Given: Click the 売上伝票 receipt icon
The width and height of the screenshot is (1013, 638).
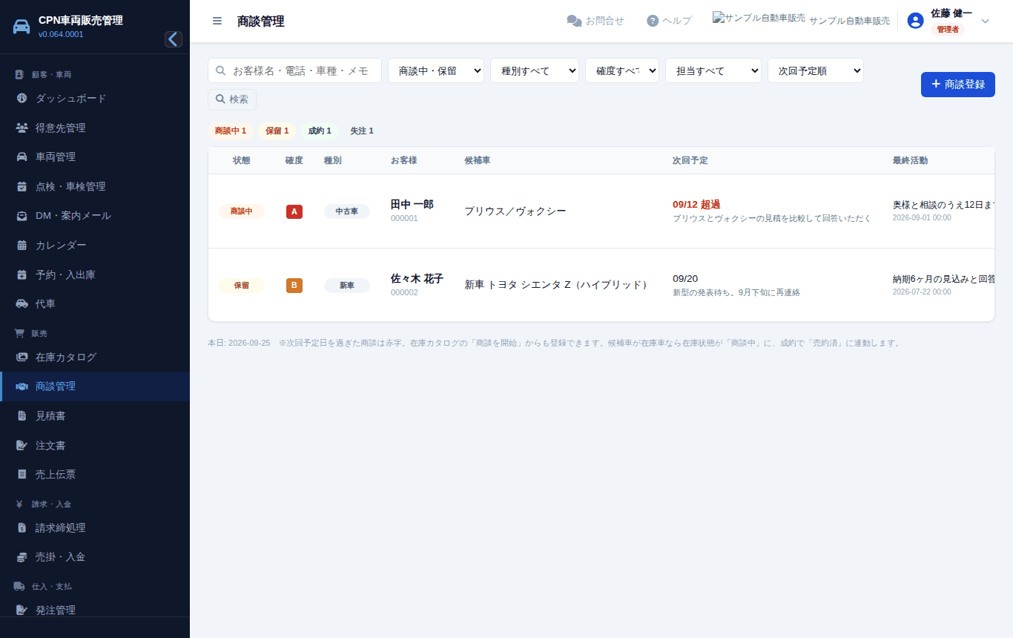Looking at the screenshot, I should coord(22,475).
